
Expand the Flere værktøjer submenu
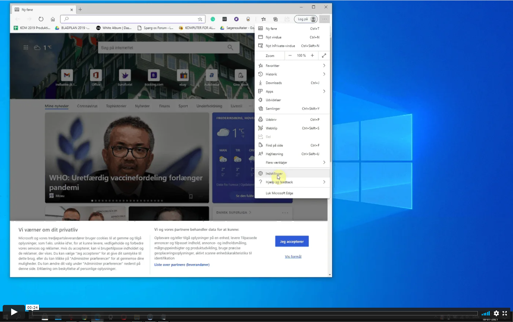(x=324, y=163)
